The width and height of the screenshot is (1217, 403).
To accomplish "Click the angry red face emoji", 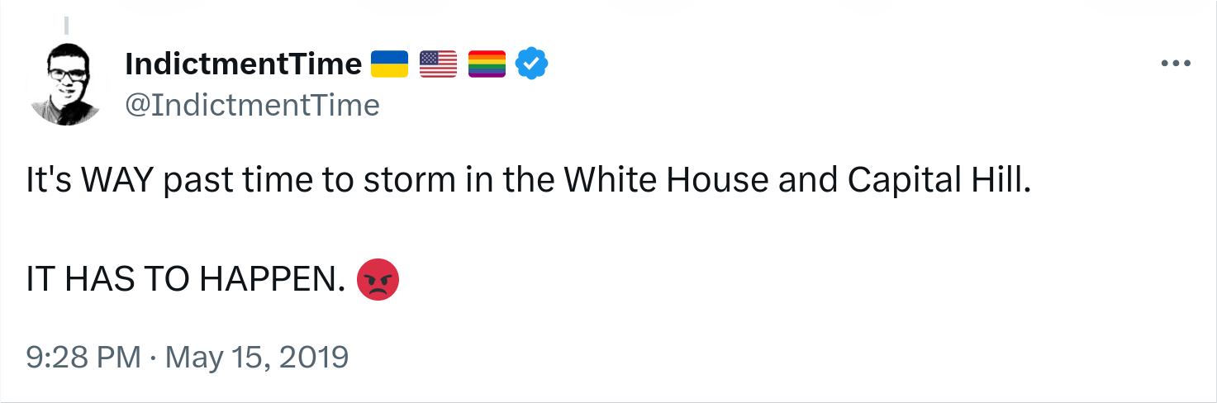I will (378, 279).
